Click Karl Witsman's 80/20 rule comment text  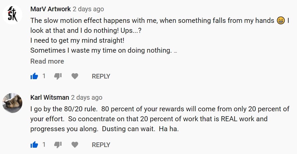click(x=160, y=119)
